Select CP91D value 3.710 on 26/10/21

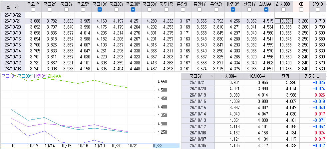(x=318, y=21)
